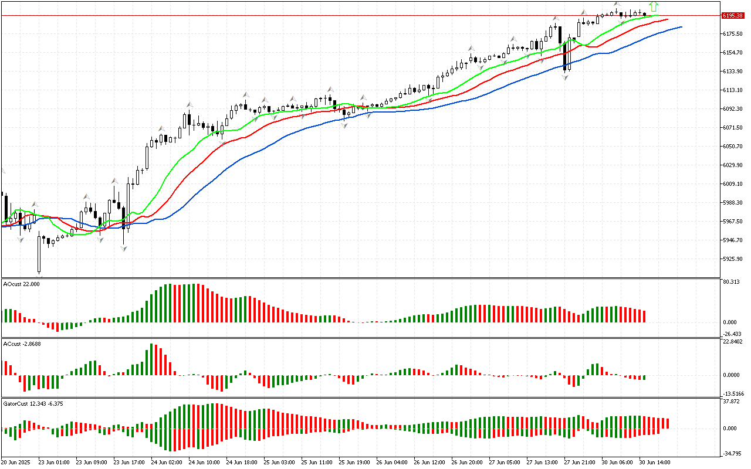
Task: Click the red 6195.38 price tag
Action: click(x=733, y=16)
